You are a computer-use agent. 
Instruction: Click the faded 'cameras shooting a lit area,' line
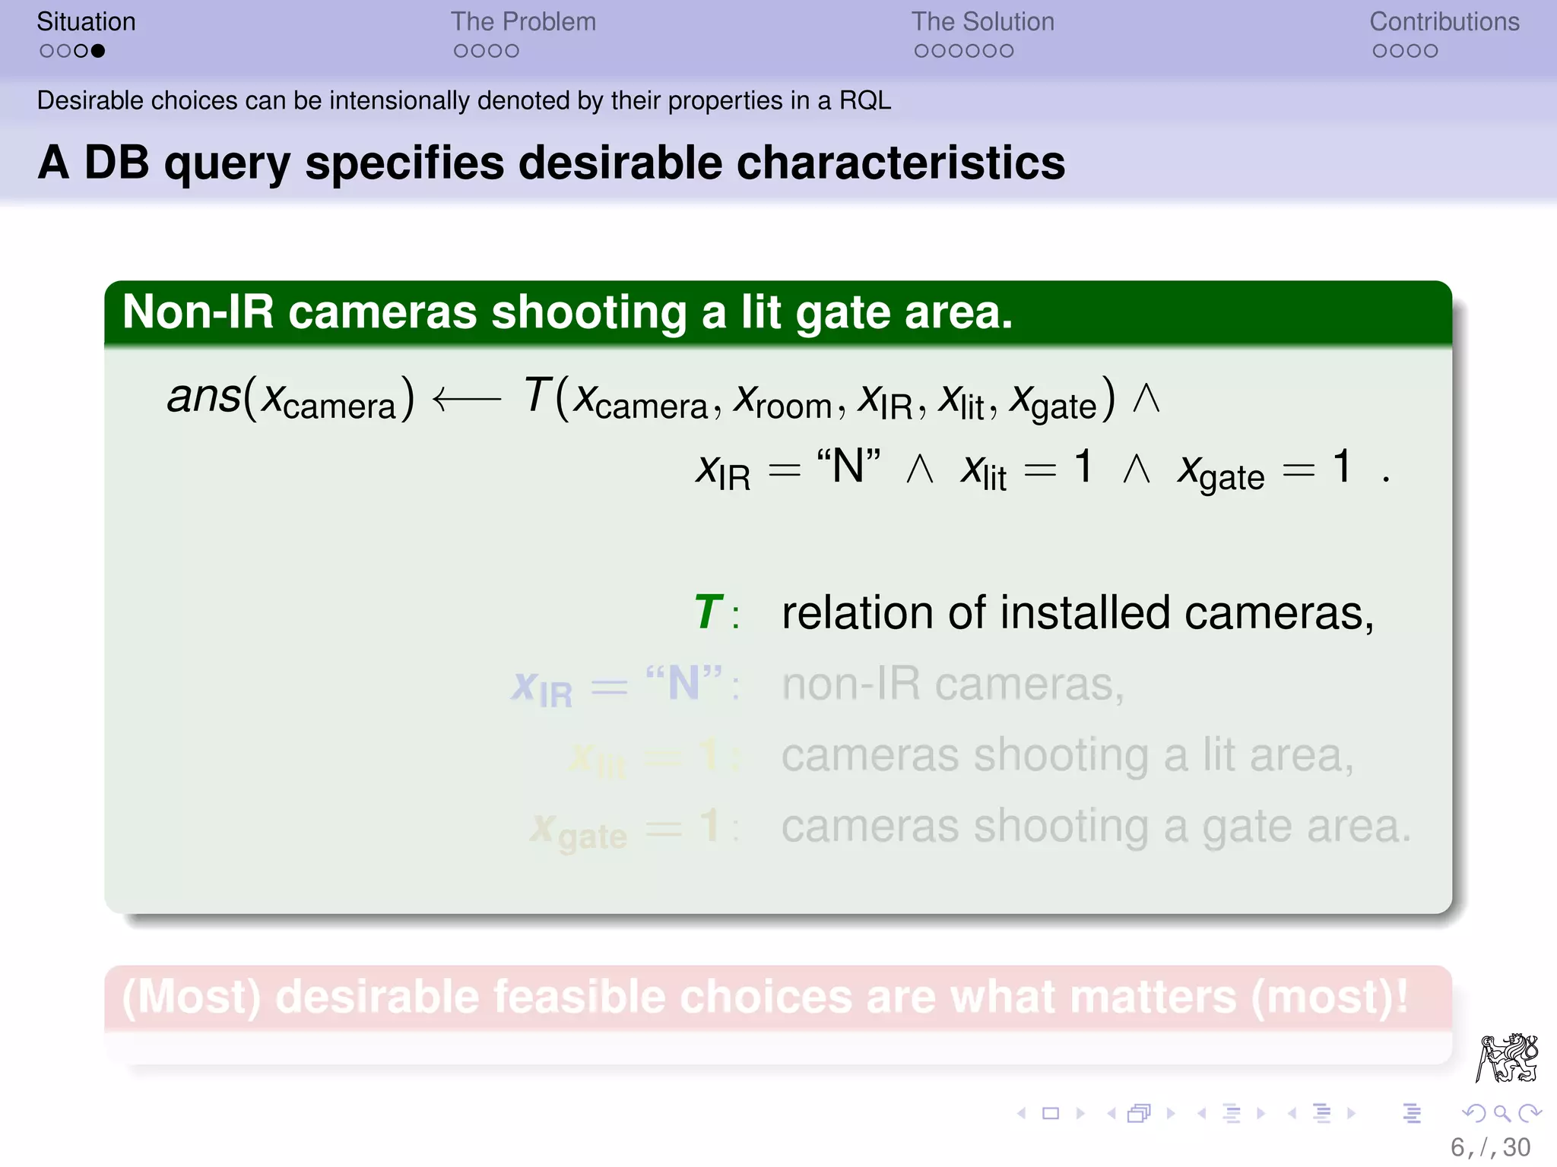[1068, 755]
